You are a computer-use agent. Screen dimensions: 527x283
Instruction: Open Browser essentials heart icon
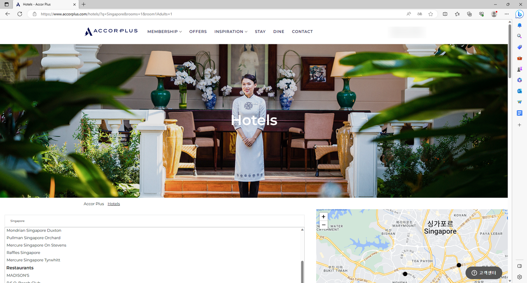(x=481, y=14)
